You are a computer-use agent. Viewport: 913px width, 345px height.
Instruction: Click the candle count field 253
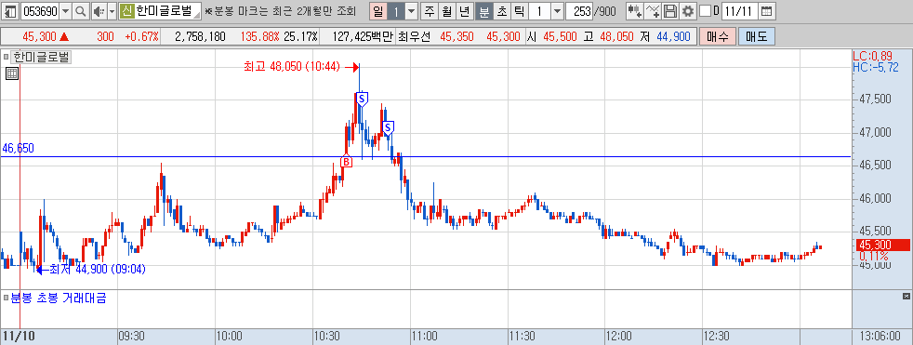(579, 11)
